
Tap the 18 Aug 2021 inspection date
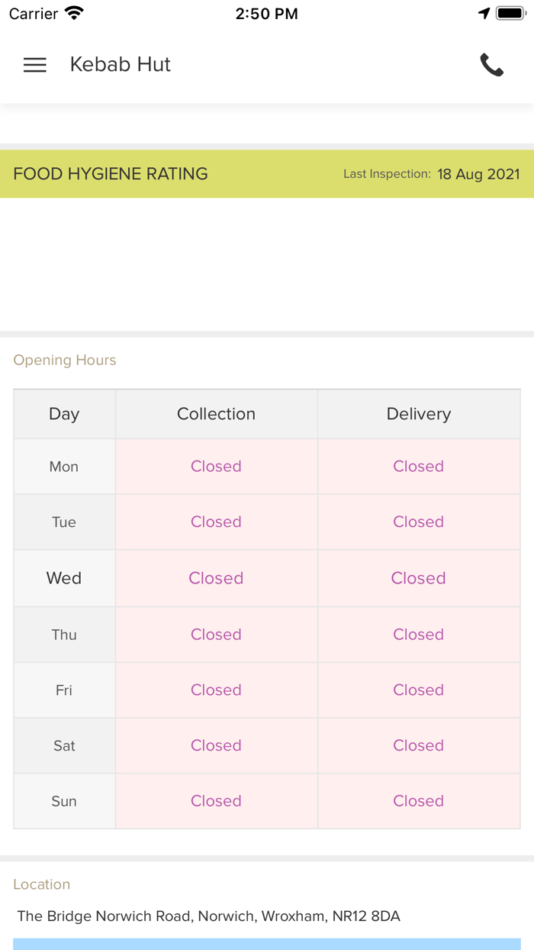478,174
